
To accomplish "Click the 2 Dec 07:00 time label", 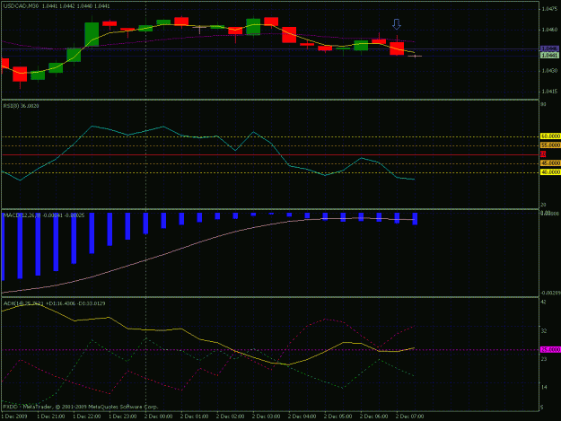I will pos(409,417).
